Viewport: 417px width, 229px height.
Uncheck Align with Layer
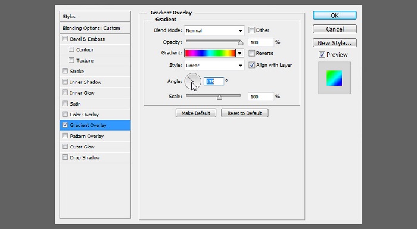[x=251, y=65]
